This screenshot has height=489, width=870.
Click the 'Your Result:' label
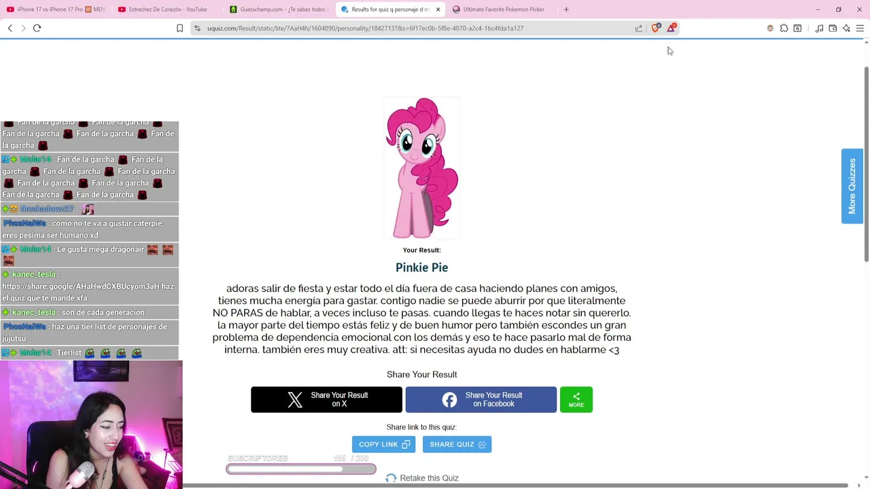tap(421, 250)
